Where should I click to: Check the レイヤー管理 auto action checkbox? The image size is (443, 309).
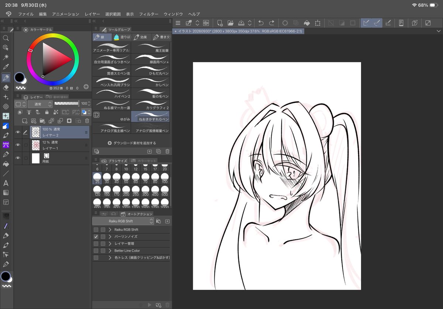[96, 243]
